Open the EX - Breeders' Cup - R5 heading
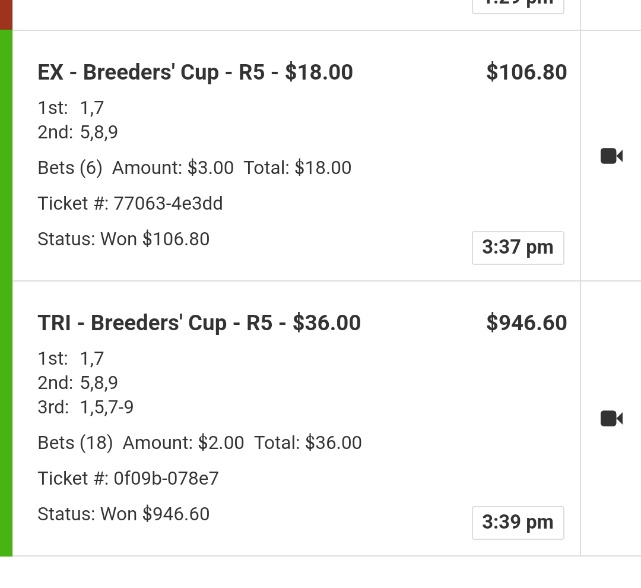This screenshot has width=641, height=588. click(195, 72)
